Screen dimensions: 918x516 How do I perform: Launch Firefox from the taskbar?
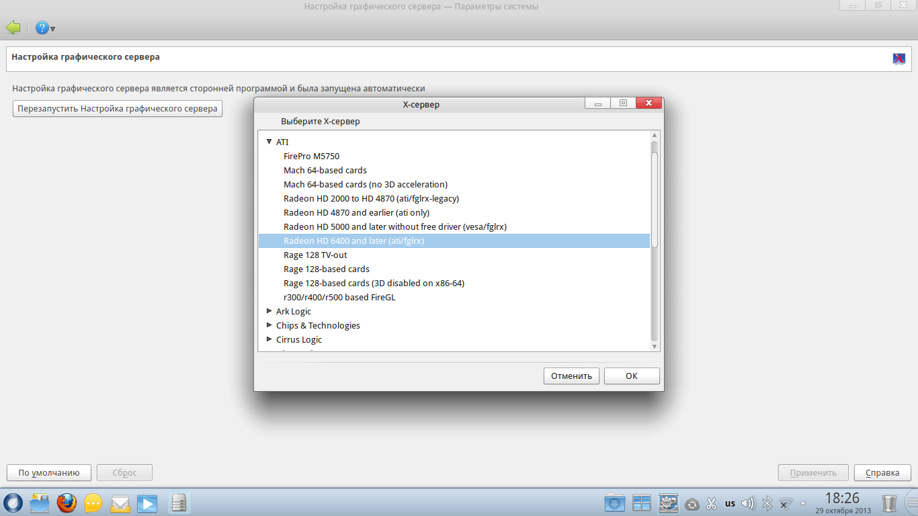click(x=67, y=503)
